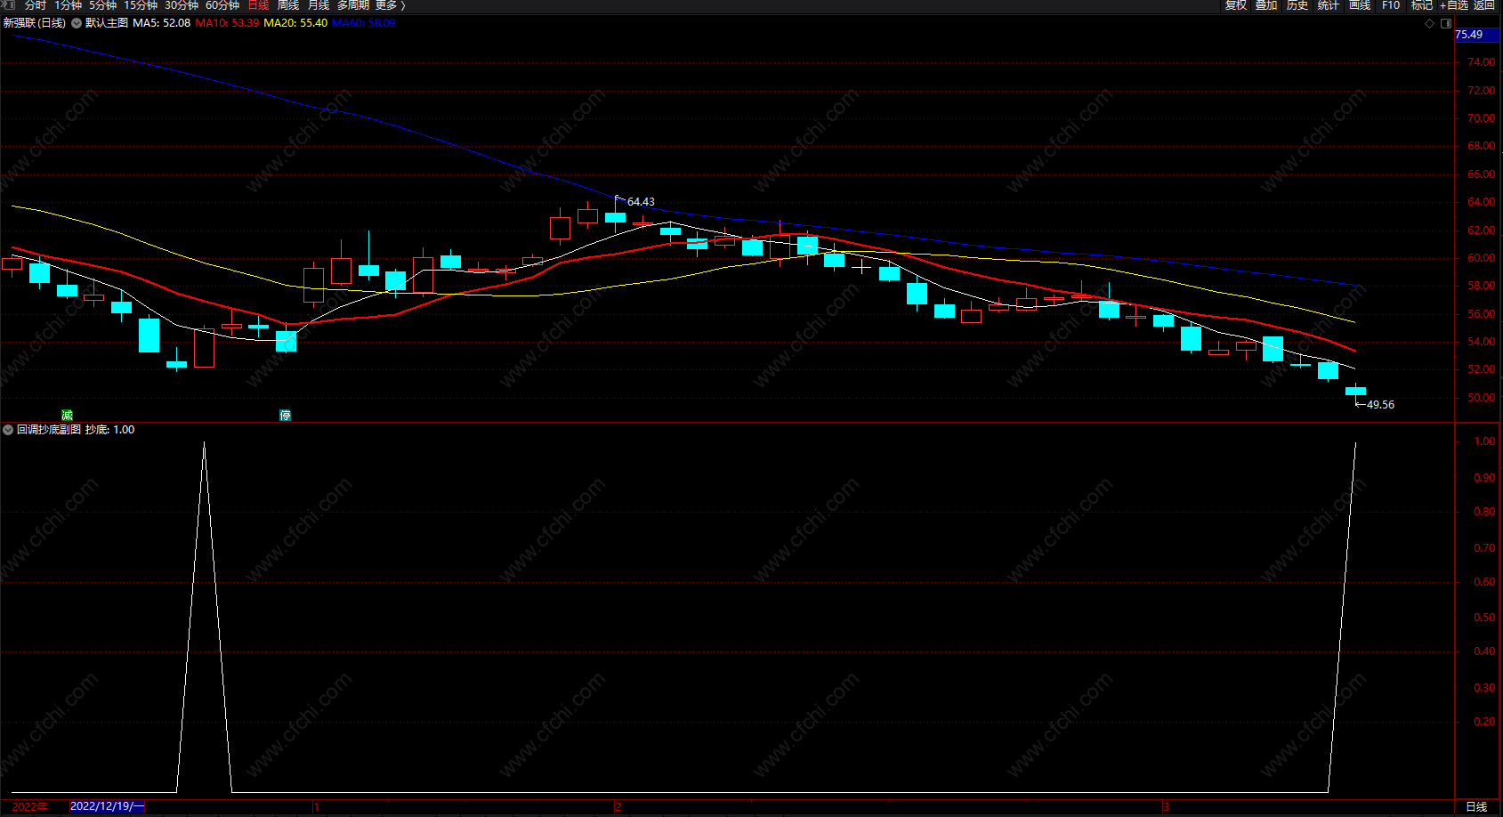This screenshot has width=1503, height=817.
Task: Click the MA5: 52.08 indicator value
Action: point(161,23)
